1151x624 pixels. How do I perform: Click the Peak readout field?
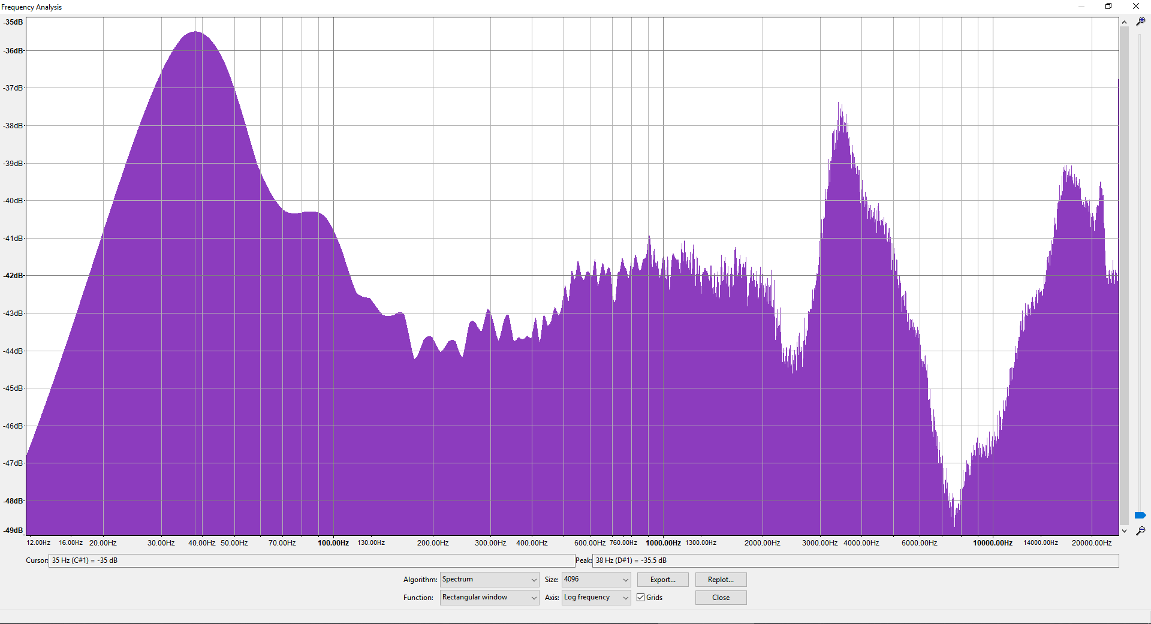coord(855,560)
